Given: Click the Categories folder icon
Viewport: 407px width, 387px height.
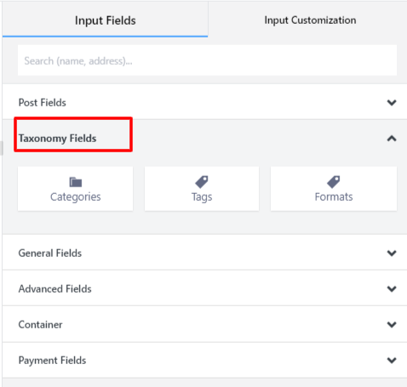Looking at the screenshot, I should point(76,182).
